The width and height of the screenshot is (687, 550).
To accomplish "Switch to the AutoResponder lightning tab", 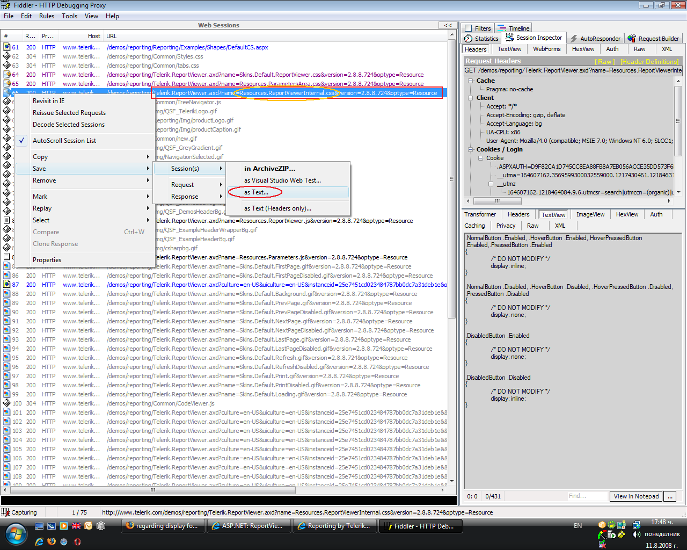I will tap(595, 39).
